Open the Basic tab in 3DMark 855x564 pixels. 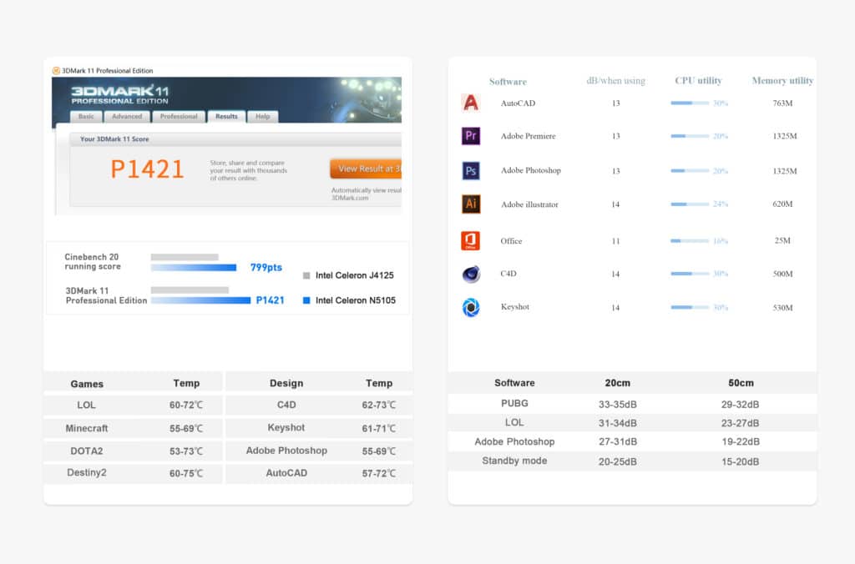[86, 117]
